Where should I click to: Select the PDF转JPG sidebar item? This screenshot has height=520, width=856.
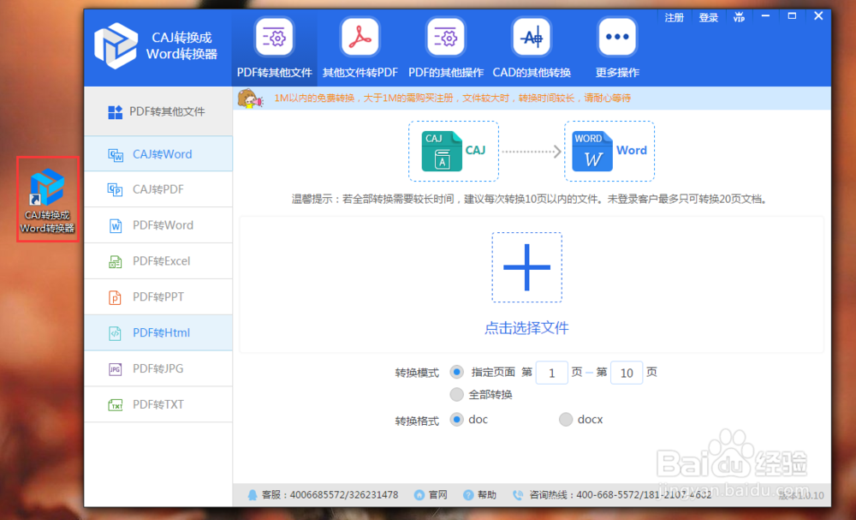pyautogui.click(x=158, y=368)
